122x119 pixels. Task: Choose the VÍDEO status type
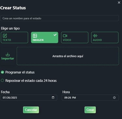(75, 37)
